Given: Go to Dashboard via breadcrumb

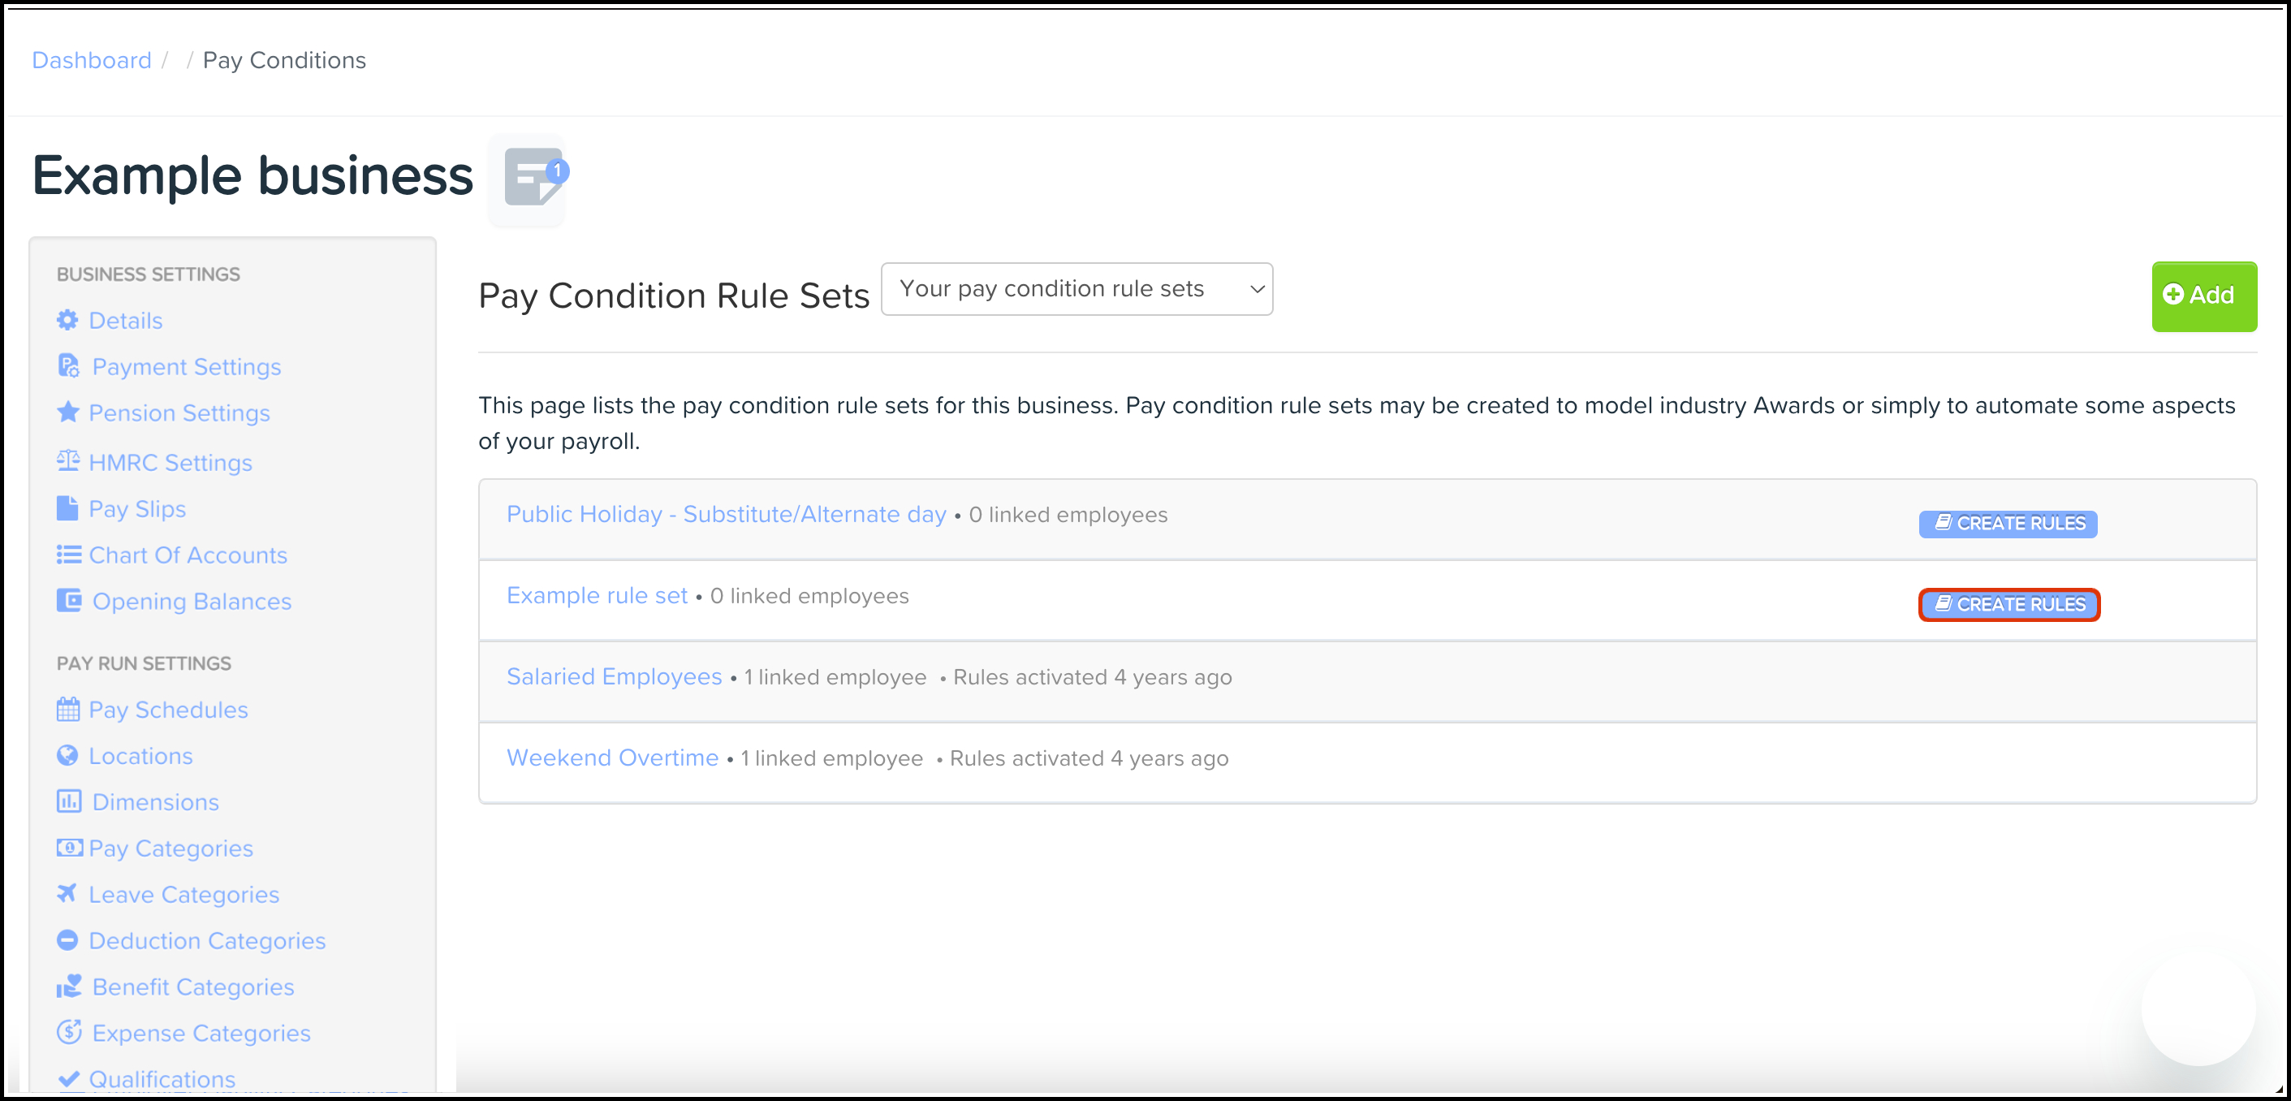Looking at the screenshot, I should (92, 60).
